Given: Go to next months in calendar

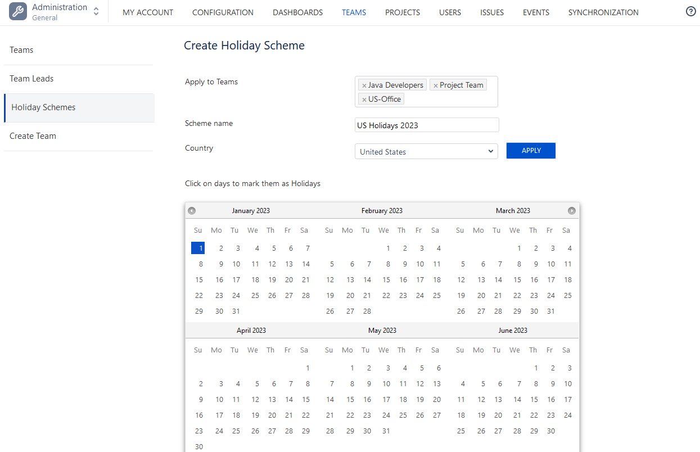Looking at the screenshot, I should 572,211.
